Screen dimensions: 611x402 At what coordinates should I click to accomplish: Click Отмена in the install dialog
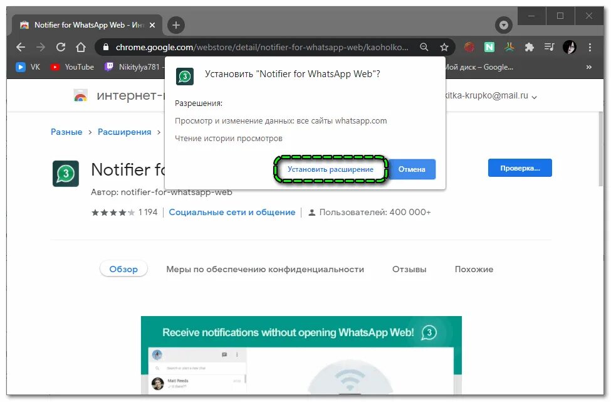412,169
